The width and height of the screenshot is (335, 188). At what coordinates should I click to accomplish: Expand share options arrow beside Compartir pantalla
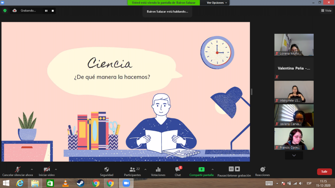(x=213, y=169)
